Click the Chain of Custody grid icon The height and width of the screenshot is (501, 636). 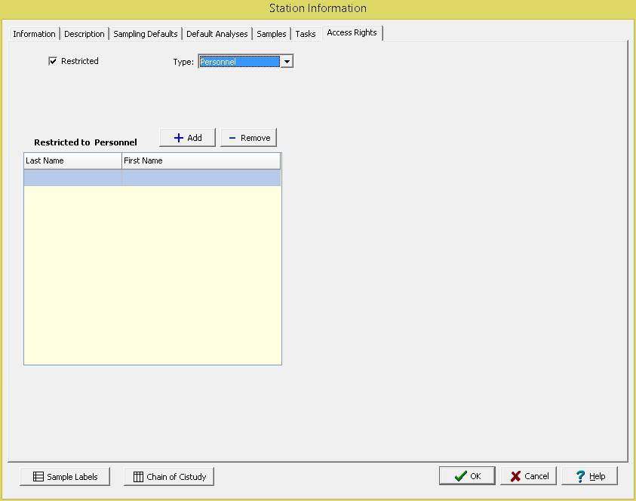(x=138, y=477)
